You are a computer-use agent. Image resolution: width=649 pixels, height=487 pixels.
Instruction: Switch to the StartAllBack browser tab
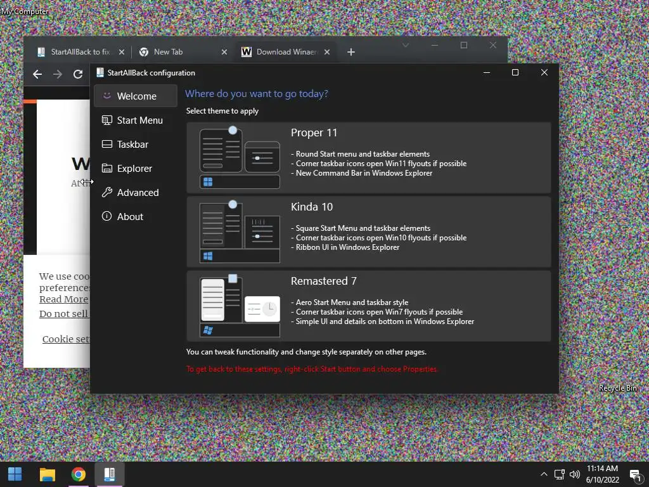(x=79, y=52)
